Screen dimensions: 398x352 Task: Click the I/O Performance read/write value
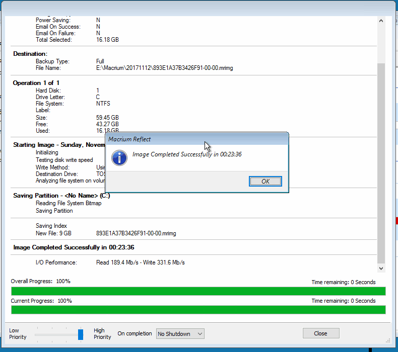141,262
